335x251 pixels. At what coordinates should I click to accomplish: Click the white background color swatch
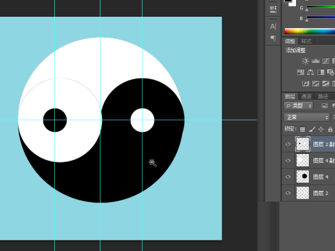click(x=293, y=3)
